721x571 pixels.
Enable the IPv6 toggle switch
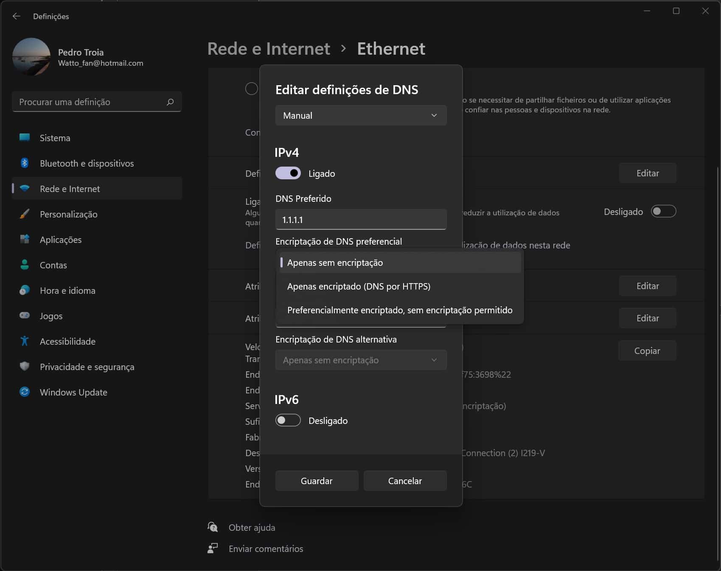point(288,421)
